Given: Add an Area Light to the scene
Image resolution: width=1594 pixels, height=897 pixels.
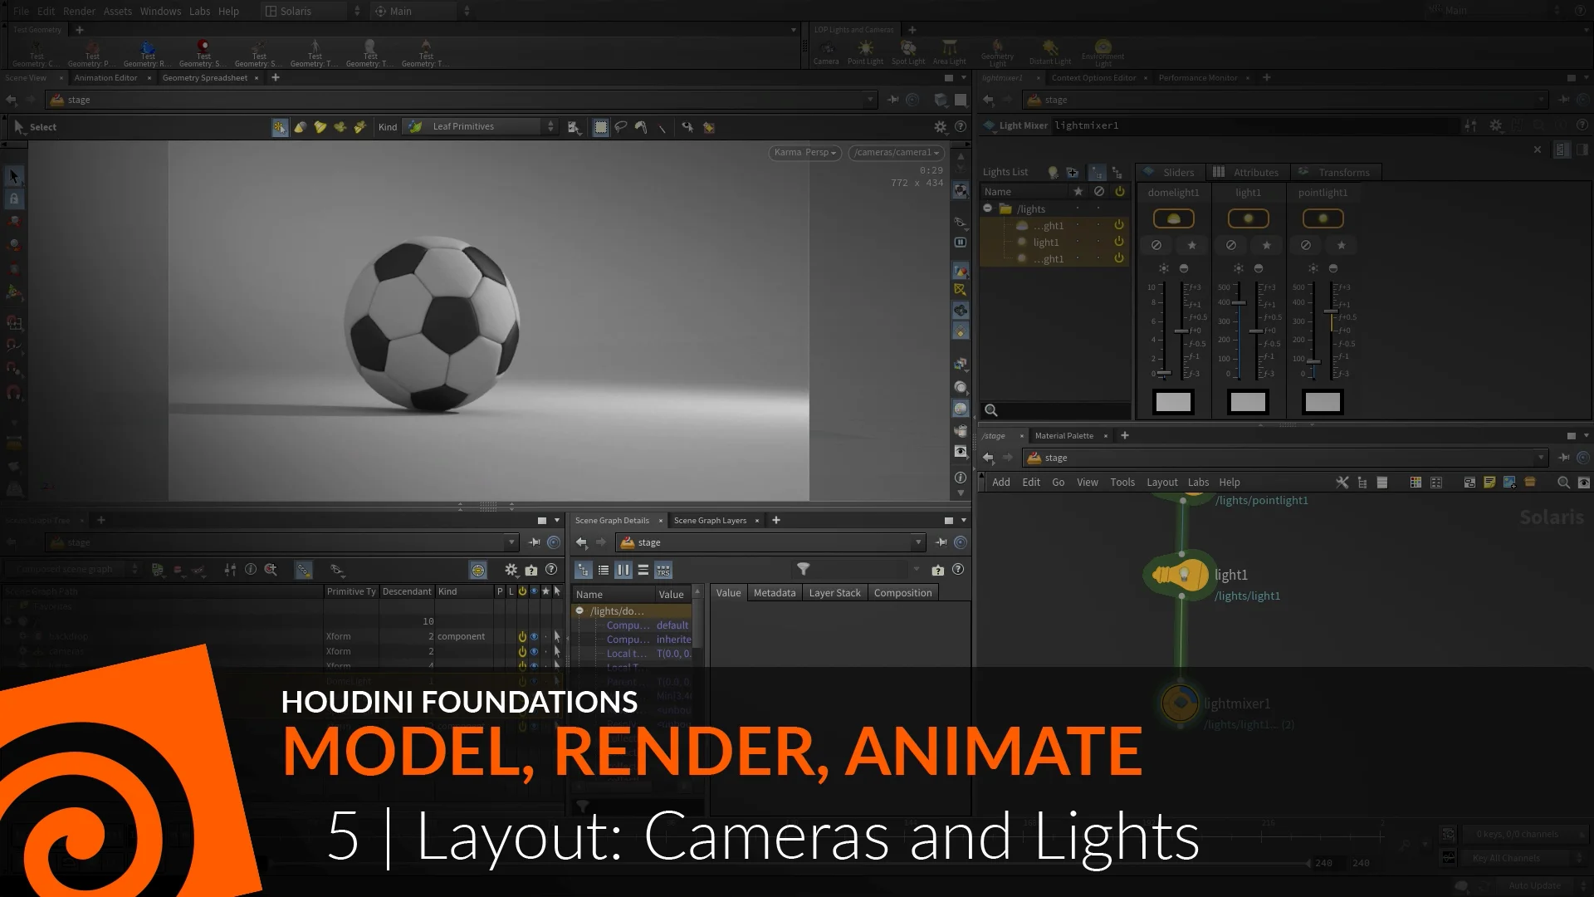Looking at the screenshot, I should pos(949,51).
